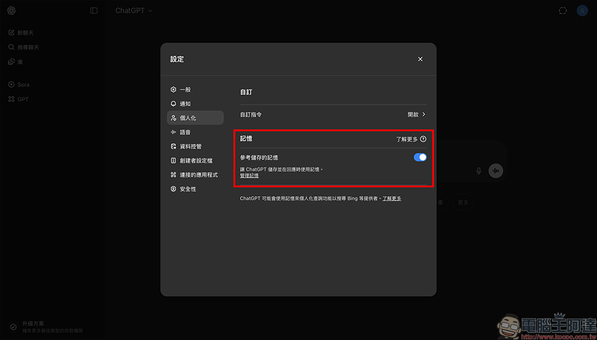This screenshot has width=597, height=340.
Task: Select the 語音 settings tab
Action: coord(195,132)
